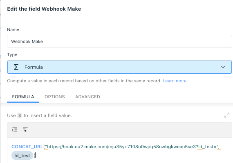Switch to the FORMULA tab

click(x=23, y=97)
